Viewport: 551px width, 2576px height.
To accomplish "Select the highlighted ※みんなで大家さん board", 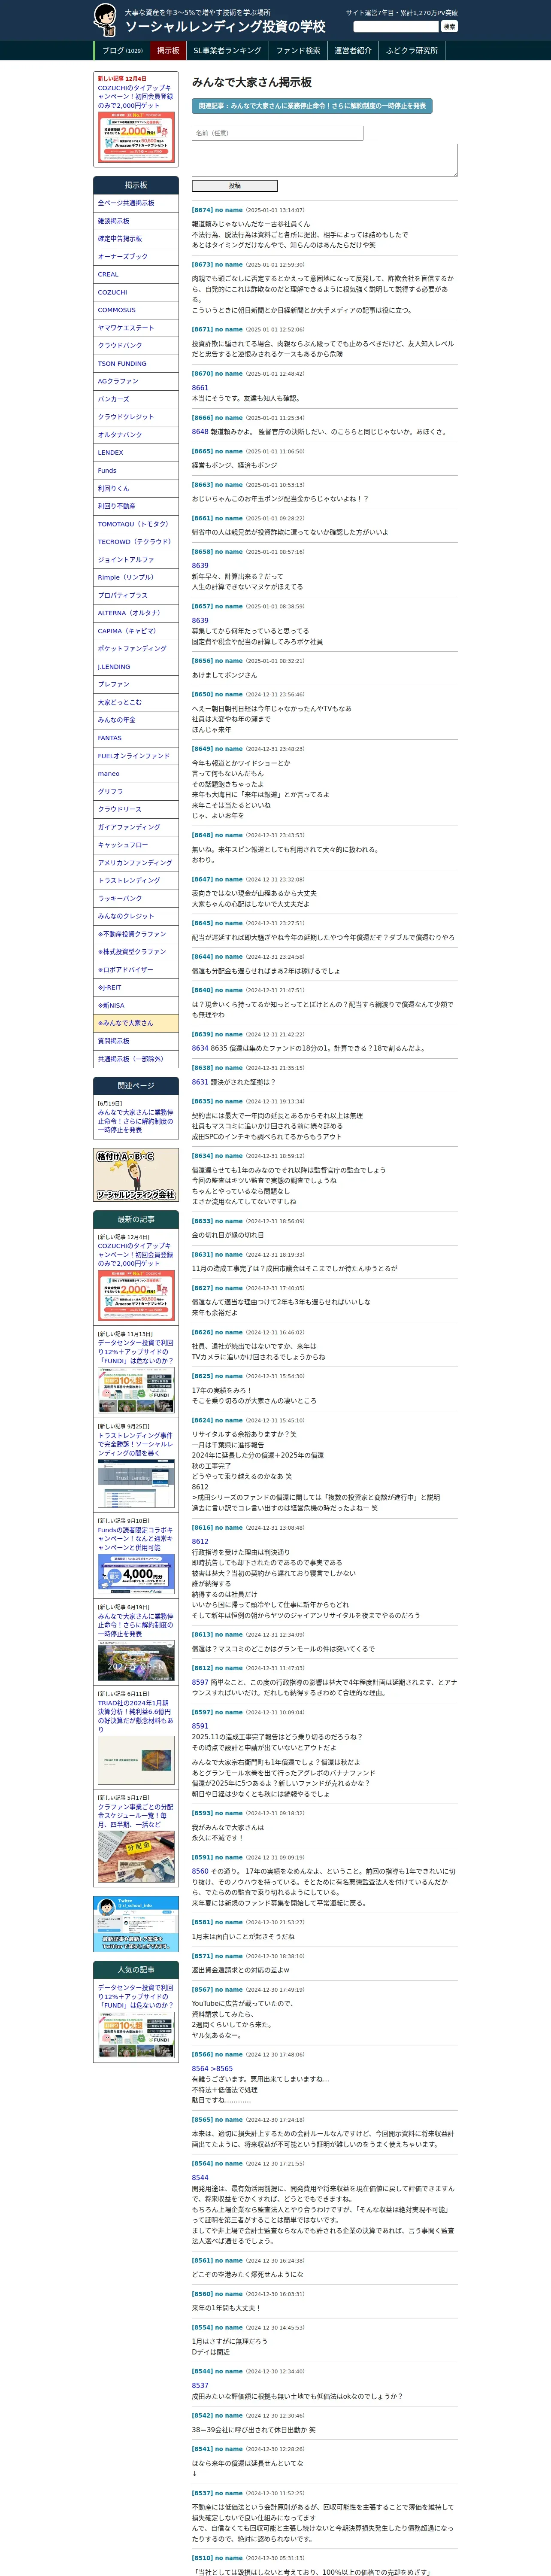I will tap(136, 1023).
